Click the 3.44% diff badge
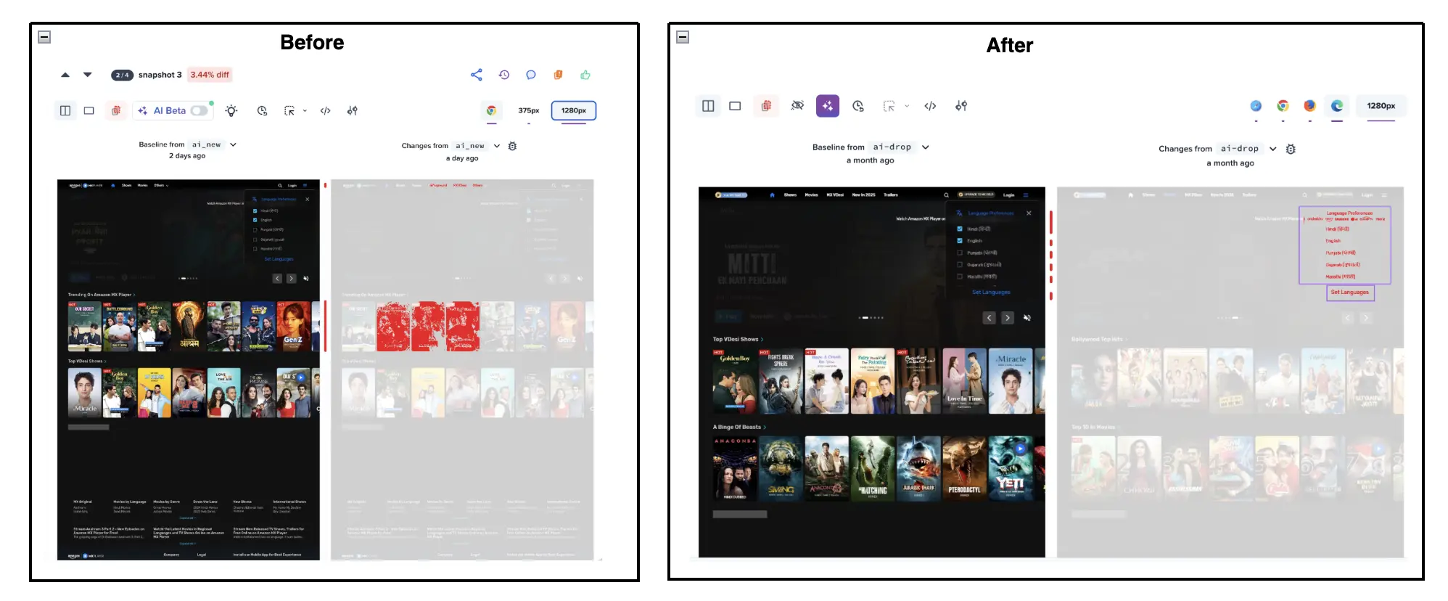 (x=210, y=75)
